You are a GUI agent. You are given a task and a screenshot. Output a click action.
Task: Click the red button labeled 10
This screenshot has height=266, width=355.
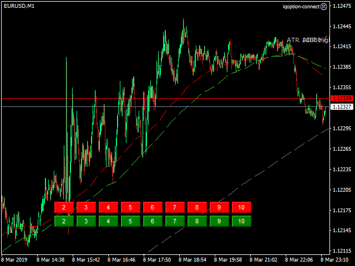click(x=241, y=207)
